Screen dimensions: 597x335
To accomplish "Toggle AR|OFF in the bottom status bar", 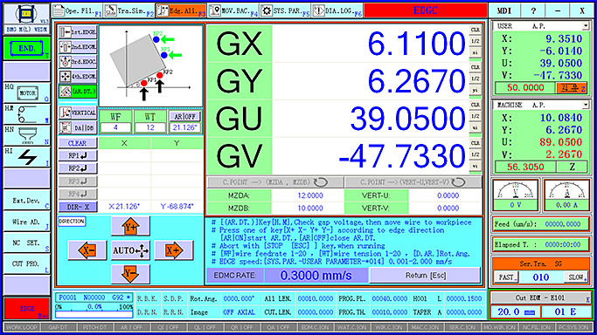I will point(130,327).
